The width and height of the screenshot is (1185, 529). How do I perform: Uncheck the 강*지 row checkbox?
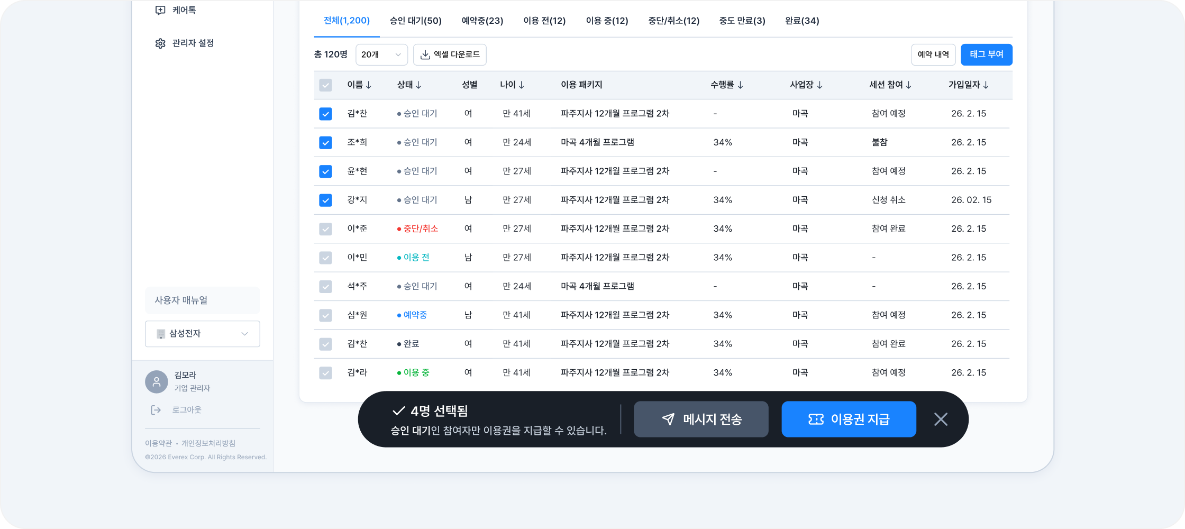(x=325, y=200)
